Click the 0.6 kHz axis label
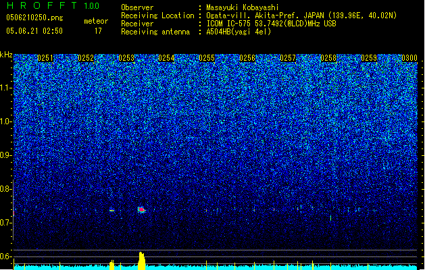 (x=6, y=256)
